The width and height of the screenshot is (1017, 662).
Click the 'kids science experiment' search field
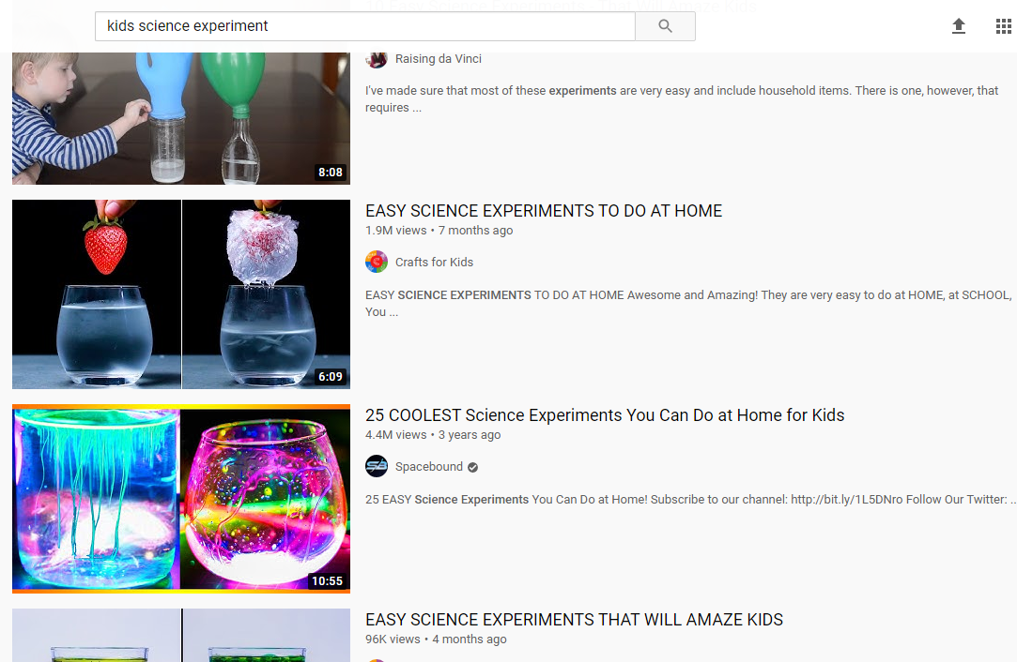[x=365, y=26]
